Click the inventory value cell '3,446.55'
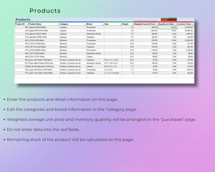The height and width of the screenshot is (172, 215). (185, 34)
